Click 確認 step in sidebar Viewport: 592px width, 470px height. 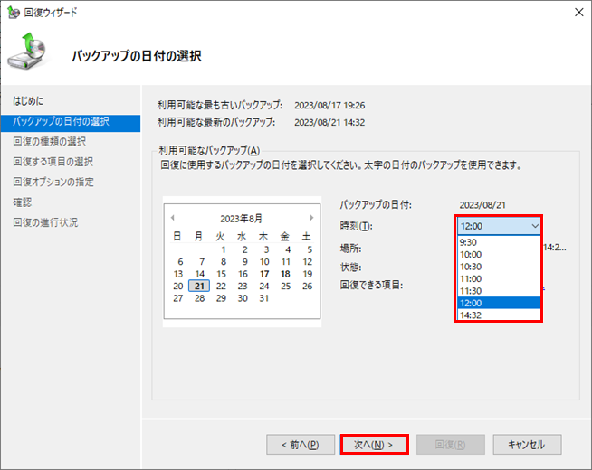click(23, 202)
